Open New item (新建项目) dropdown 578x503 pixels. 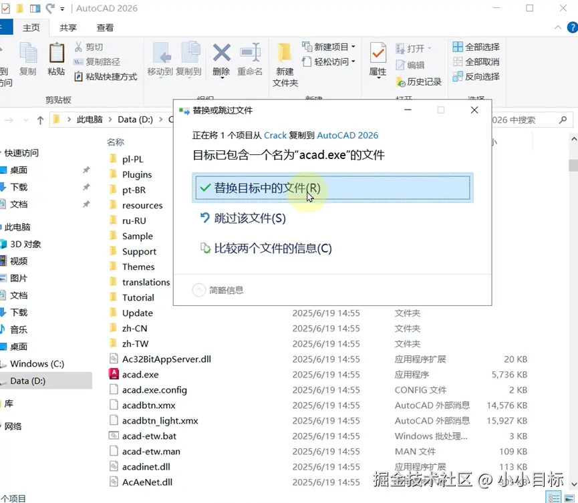pos(329,47)
